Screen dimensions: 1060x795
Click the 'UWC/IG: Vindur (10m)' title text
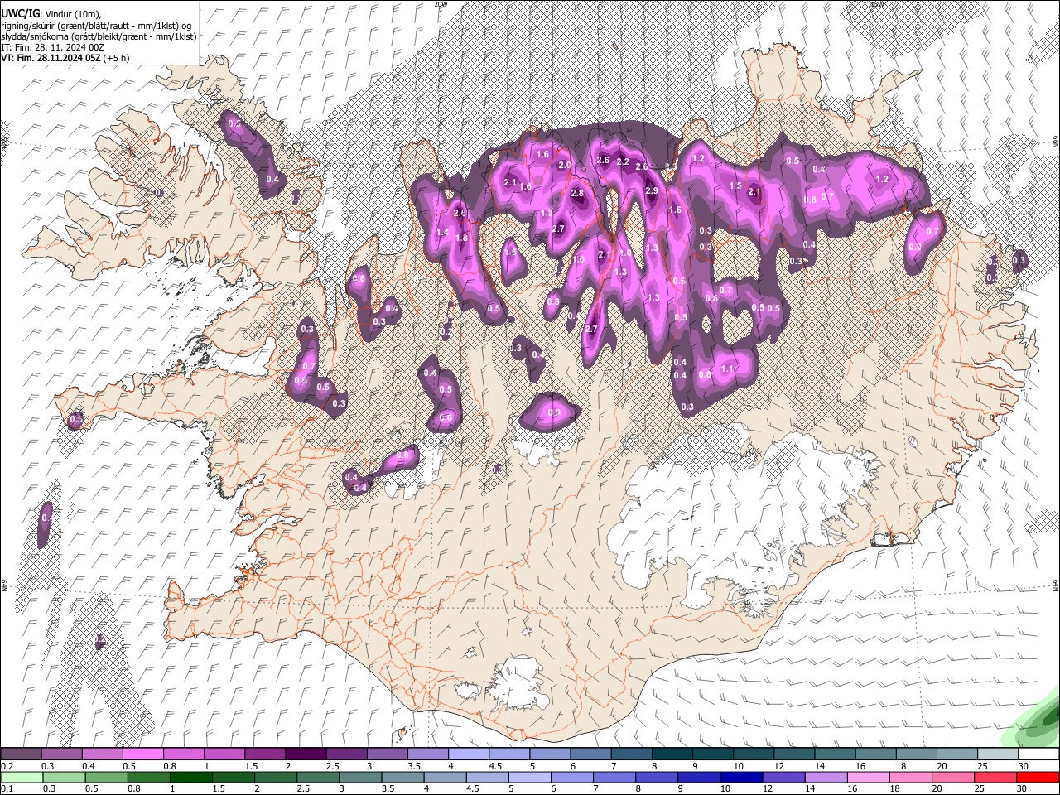point(51,13)
